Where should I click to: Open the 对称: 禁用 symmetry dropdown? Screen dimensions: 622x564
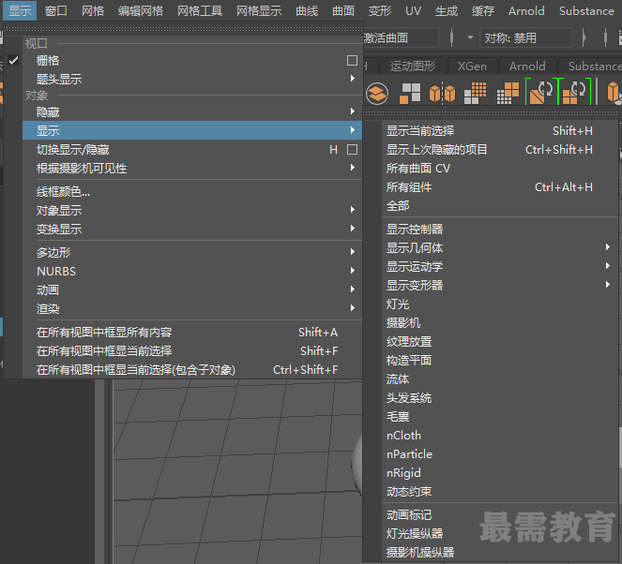tap(526, 38)
